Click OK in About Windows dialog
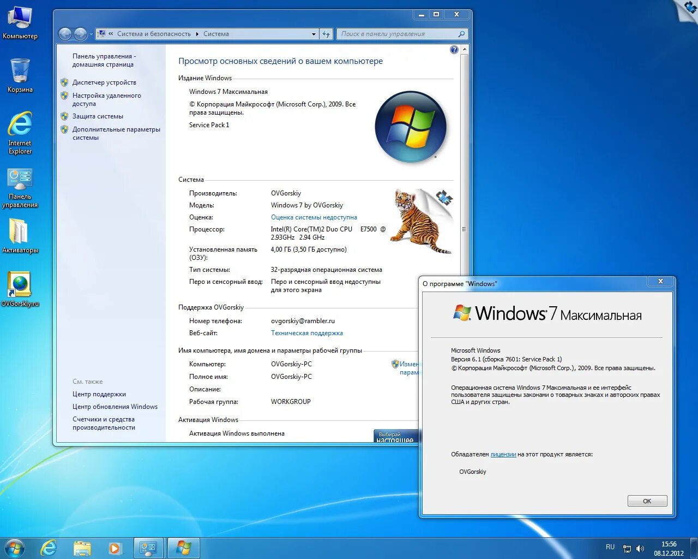The image size is (698, 559). point(647,501)
